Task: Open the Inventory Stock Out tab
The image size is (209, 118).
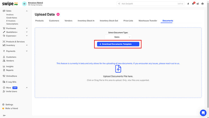Action: 109,21
